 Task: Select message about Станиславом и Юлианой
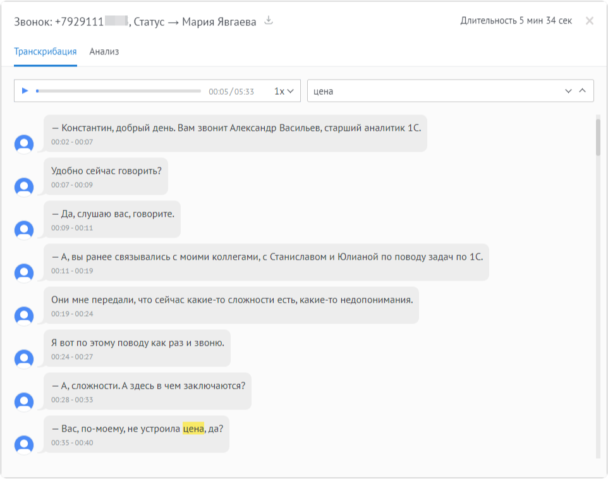(266, 263)
